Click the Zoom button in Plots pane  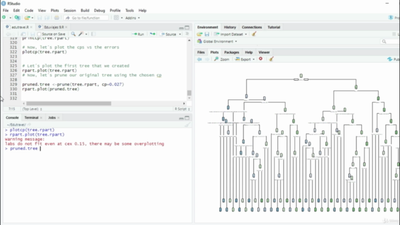(x=222, y=59)
